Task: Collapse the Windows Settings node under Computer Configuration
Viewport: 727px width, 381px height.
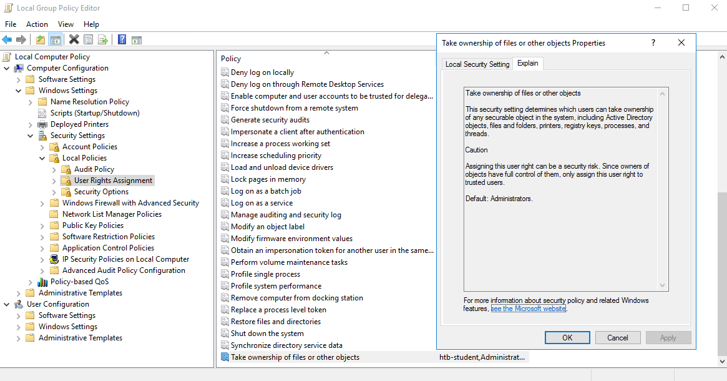Action: (19, 91)
